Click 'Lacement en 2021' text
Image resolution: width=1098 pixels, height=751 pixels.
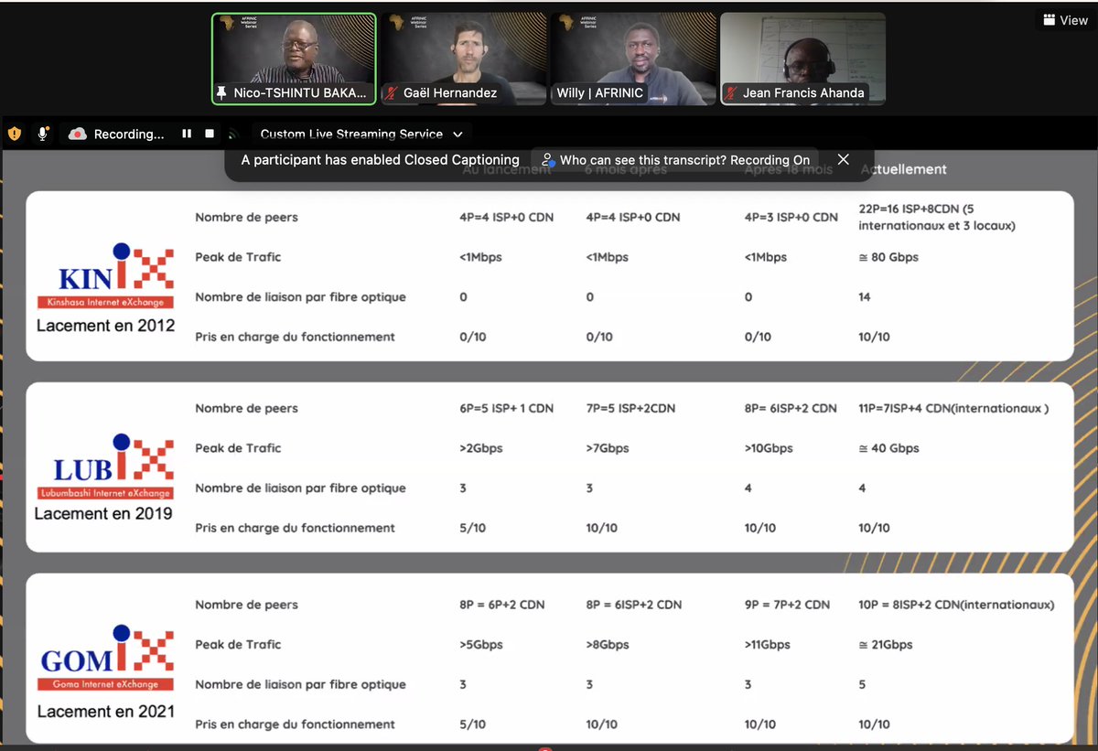[x=105, y=711]
